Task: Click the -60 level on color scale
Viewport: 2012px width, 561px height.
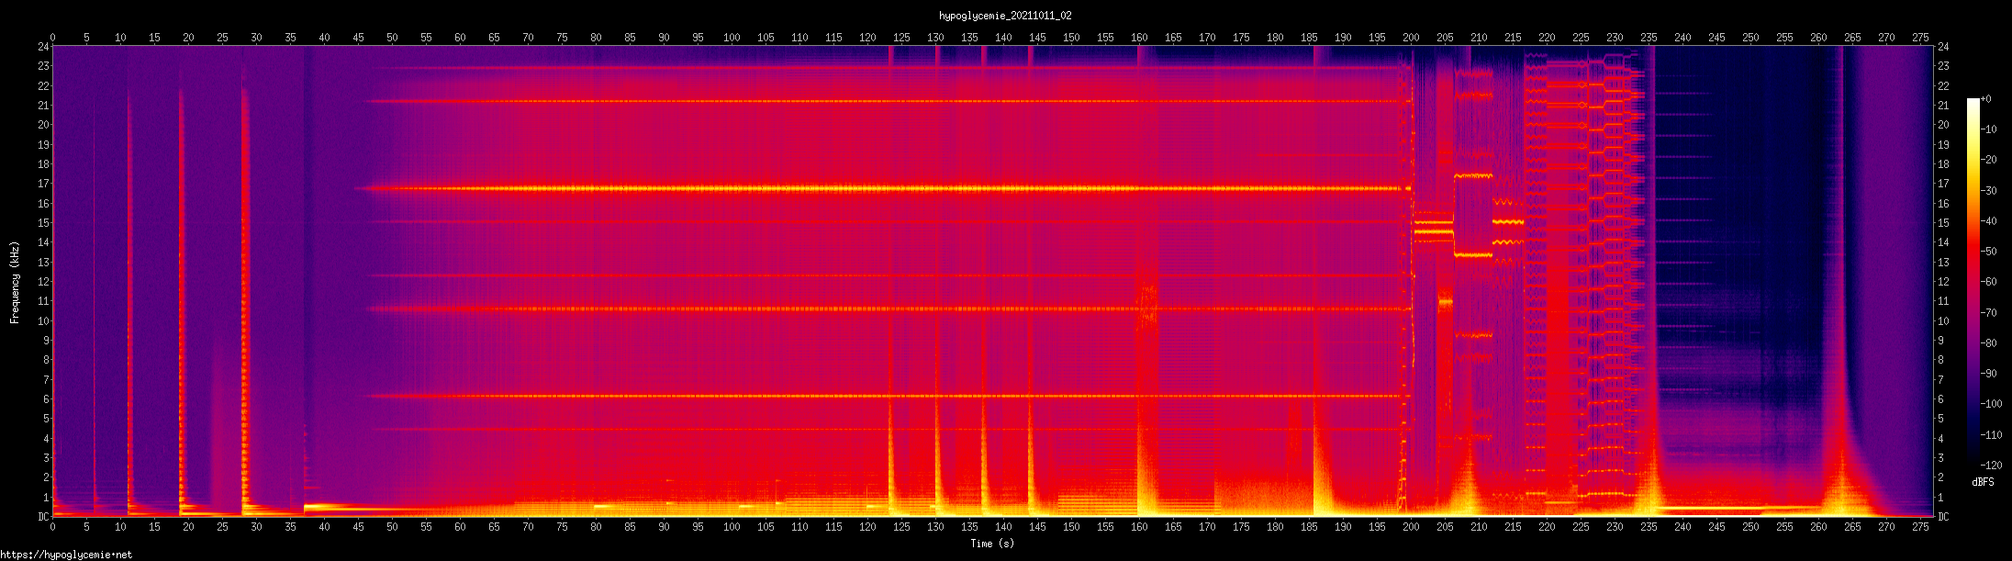Action: click(1988, 282)
